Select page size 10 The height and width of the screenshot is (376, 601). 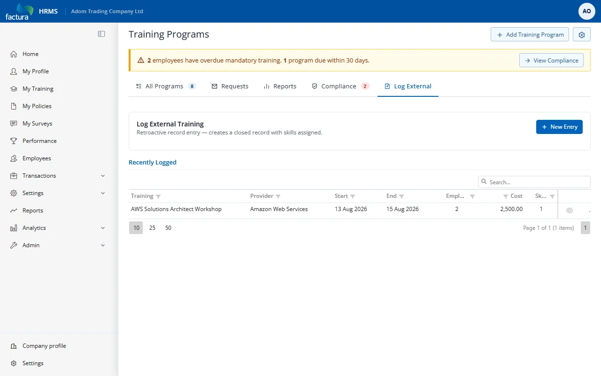(x=136, y=228)
